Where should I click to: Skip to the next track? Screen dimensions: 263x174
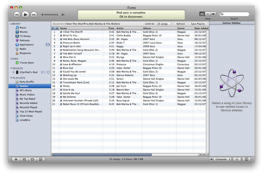[x=35, y=14]
